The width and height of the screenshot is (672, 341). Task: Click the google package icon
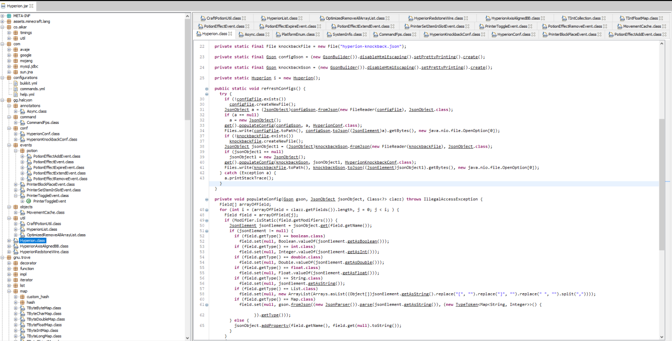[x=16, y=55]
